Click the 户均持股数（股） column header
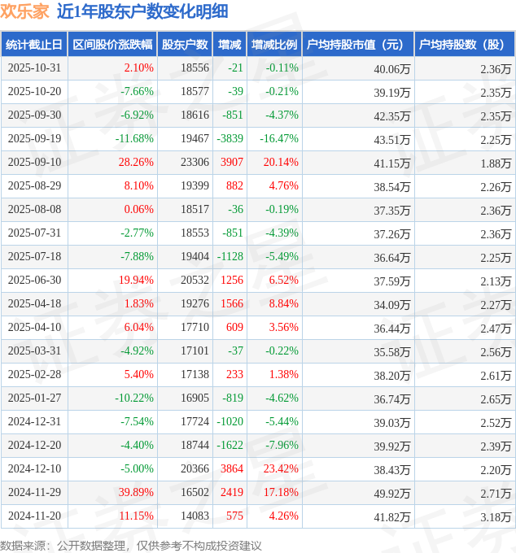The image size is (516, 553). 464,45
